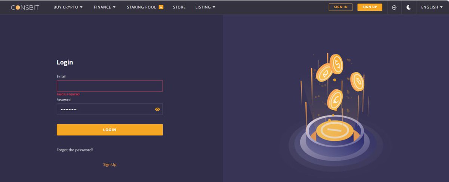Viewport: 449px width, 182px height.
Task: Click the Staking Pool lightning badge
Action: click(x=161, y=7)
